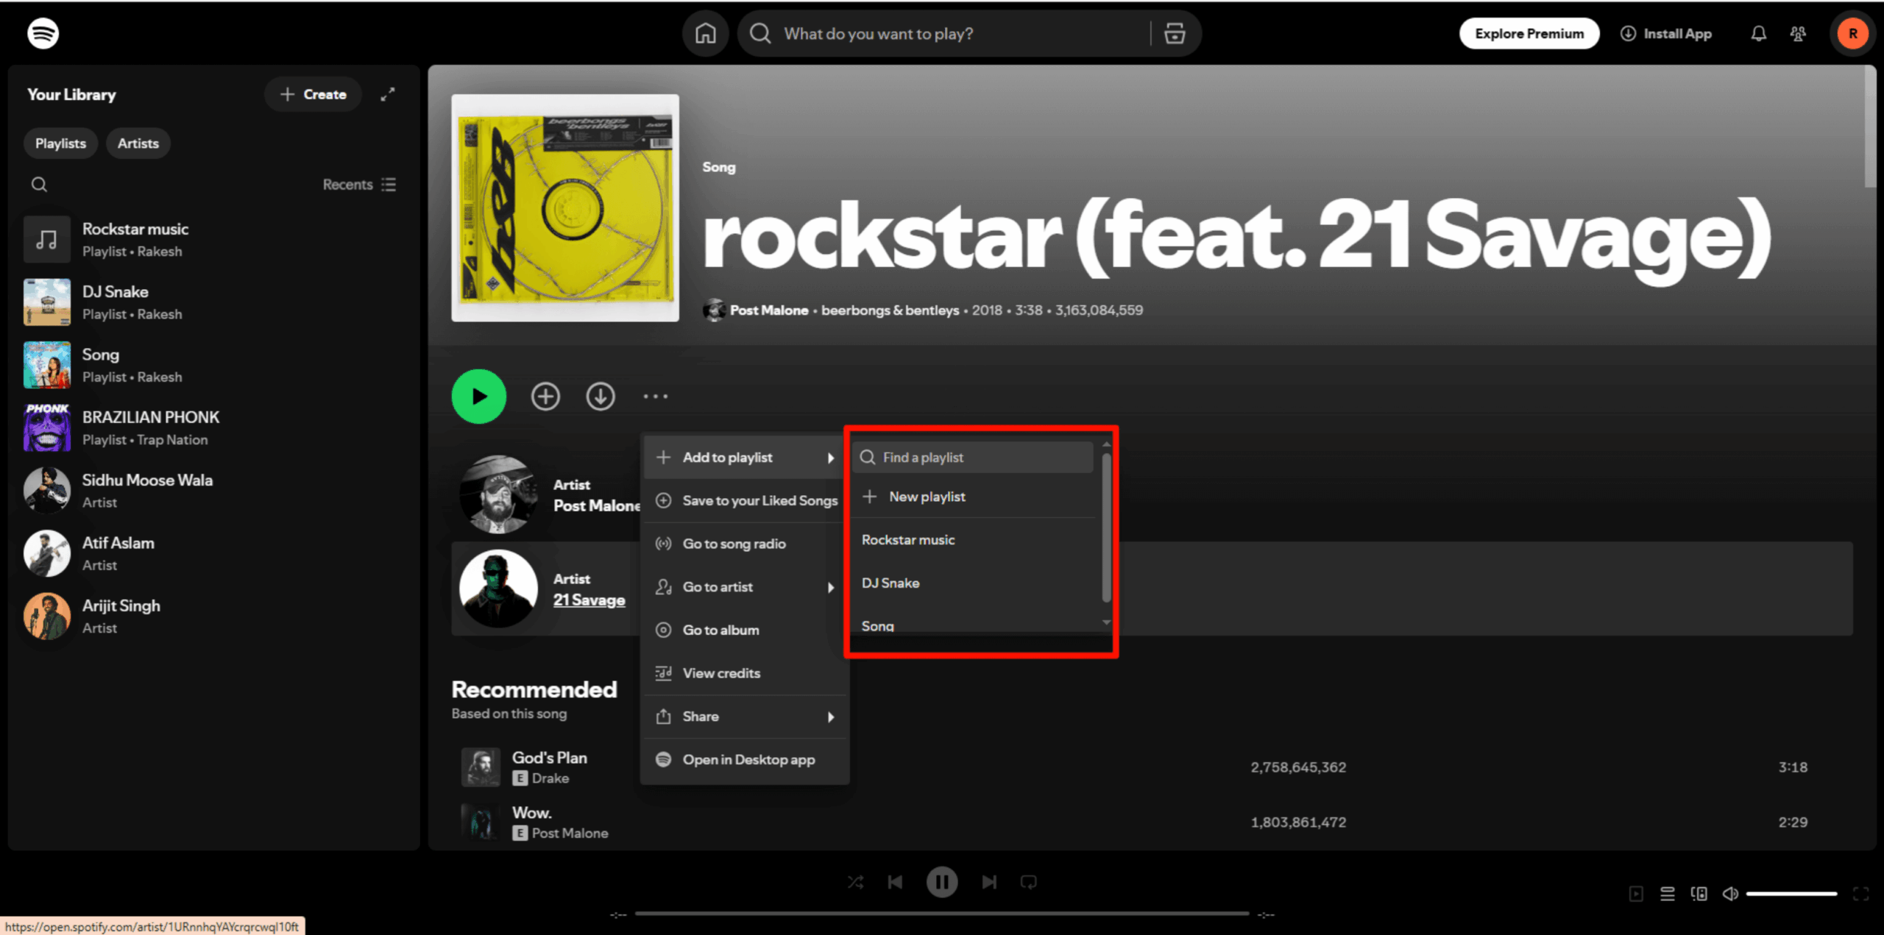Image resolution: width=1884 pixels, height=935 pixels.
Task: Filter library by Playlists
Action: click(x=60, y=143)
